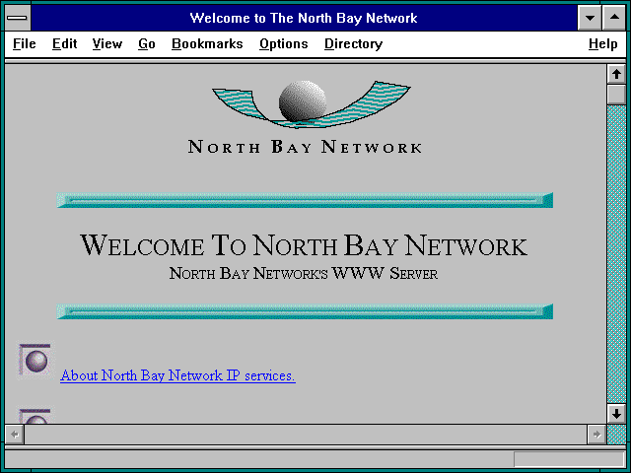Minimize the window with the down-arrow button

click(x=590, y=18)
